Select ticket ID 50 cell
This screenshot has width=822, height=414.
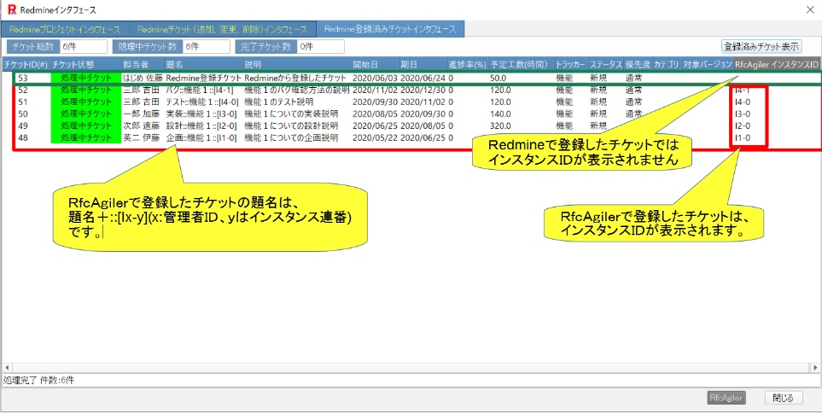[22, 114]
